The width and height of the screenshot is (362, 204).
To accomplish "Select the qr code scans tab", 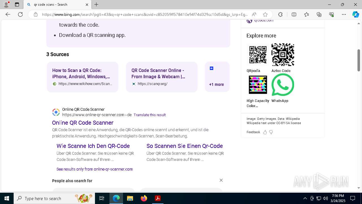I will point(58,5).
